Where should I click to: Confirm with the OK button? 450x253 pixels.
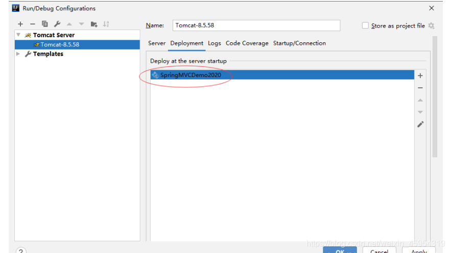[x=340, y=250]
